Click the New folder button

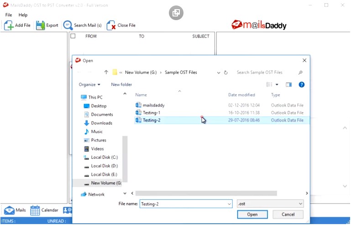(x=121, y=85)
